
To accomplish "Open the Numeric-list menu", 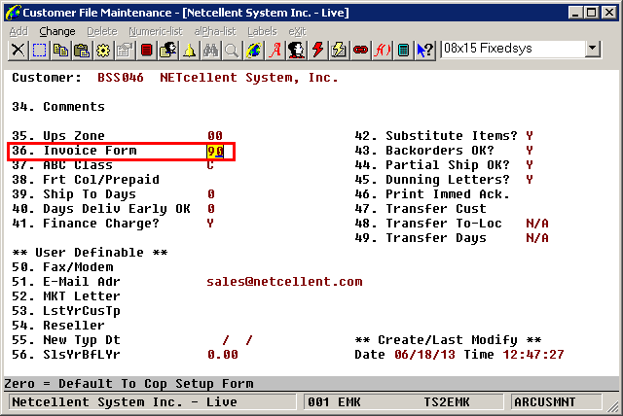I will pyautogui.click(x=156, y=31).
